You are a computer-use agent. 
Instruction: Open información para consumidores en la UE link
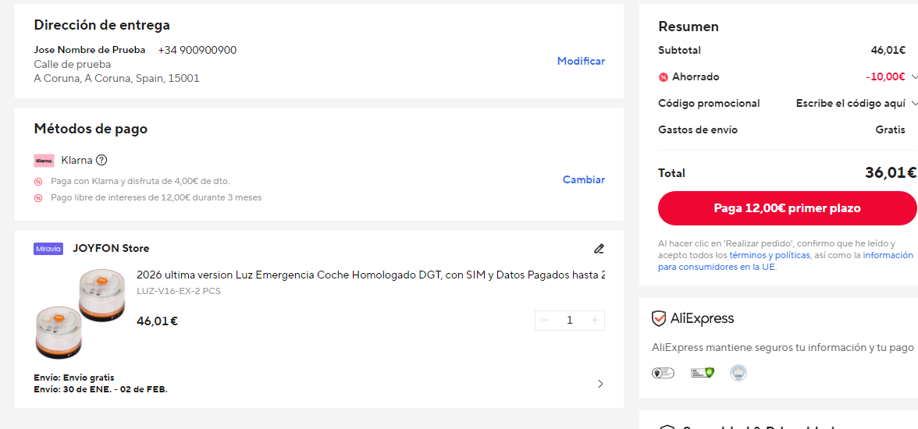pyautogui.click(x=785, y=261)
